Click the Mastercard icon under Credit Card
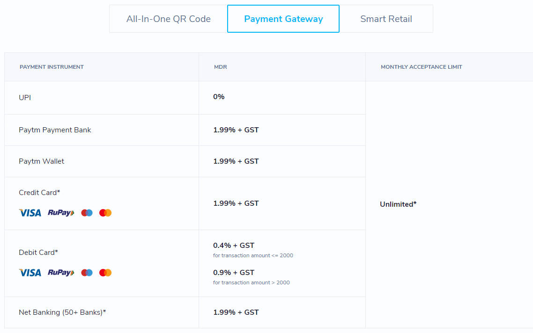Viewport: 533px width, 333px height. 87,212
